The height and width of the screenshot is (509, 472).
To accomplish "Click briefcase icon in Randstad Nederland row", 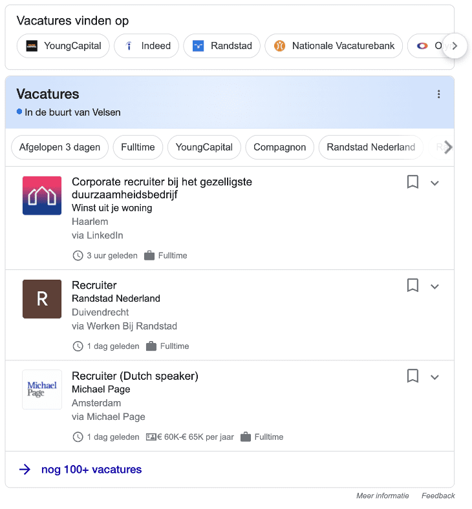I will [151, 346].
